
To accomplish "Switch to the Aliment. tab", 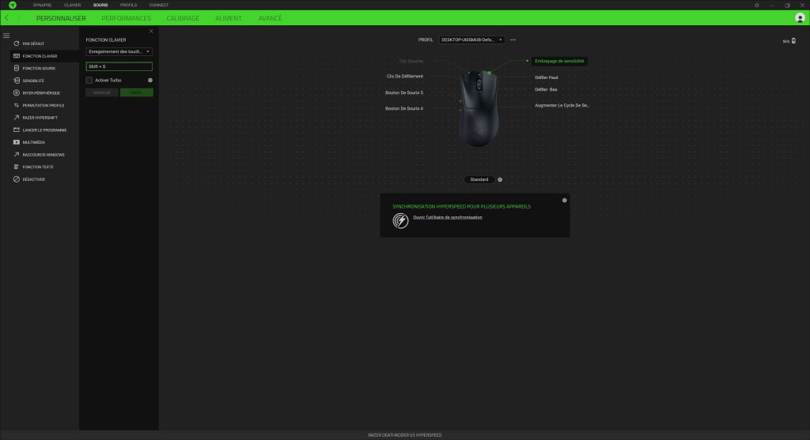I will (229, 18).
